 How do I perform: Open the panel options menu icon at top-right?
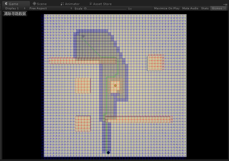225,4
